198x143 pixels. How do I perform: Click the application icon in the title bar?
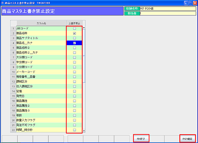click(x=2, y=3)
